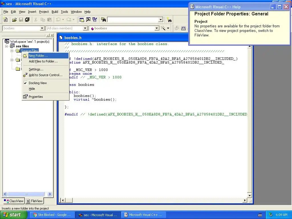Collapse the 'sex files' project node
Screen dimensions: 292x219
6,46
